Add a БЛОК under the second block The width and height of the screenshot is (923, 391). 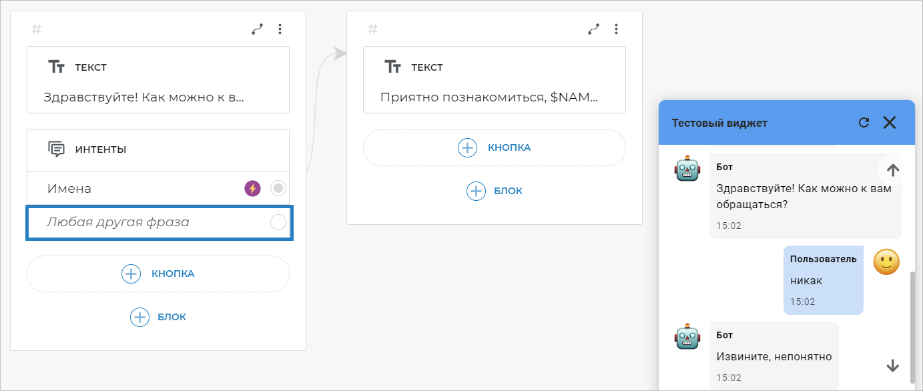pos(495,191)
